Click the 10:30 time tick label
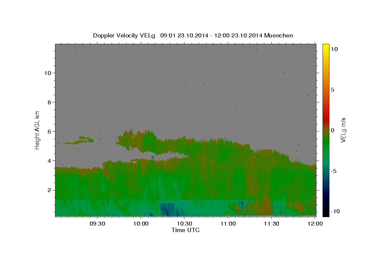 pos(184,224)
